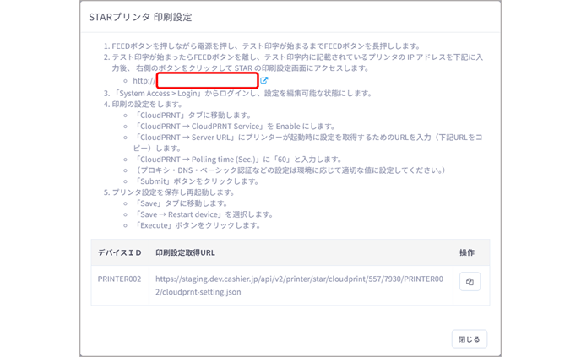
Task: Select the cloudprnt-setting.json URL text
Action: point(299,285)
